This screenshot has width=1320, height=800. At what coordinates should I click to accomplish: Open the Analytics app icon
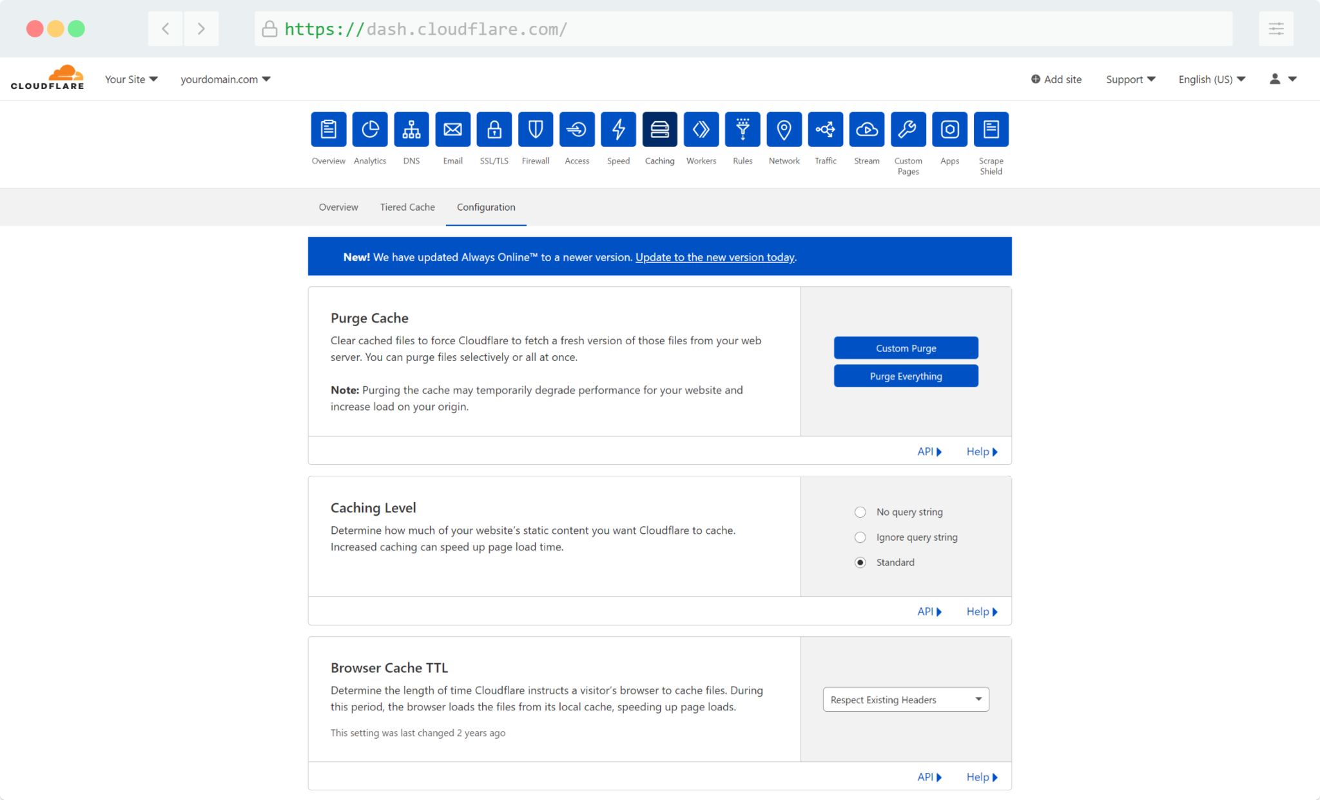coord(370,130)
